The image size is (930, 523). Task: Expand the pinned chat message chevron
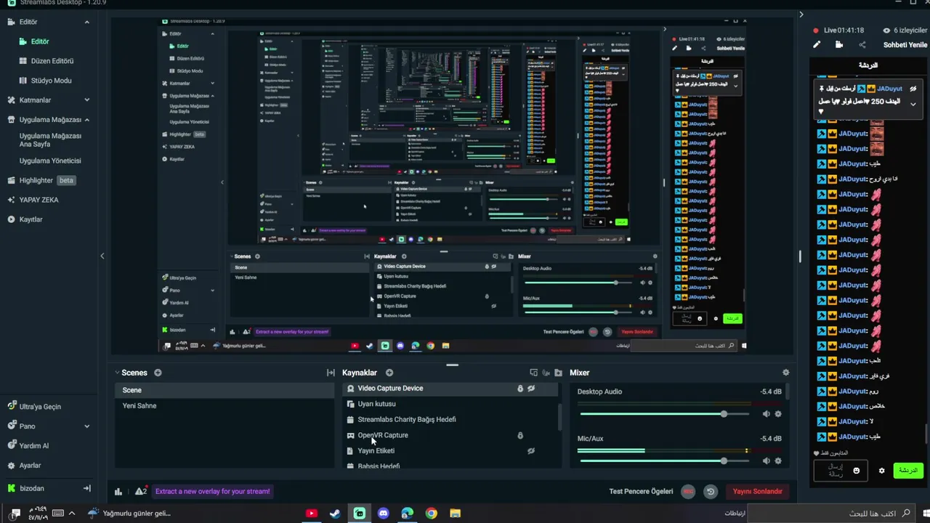913,104
